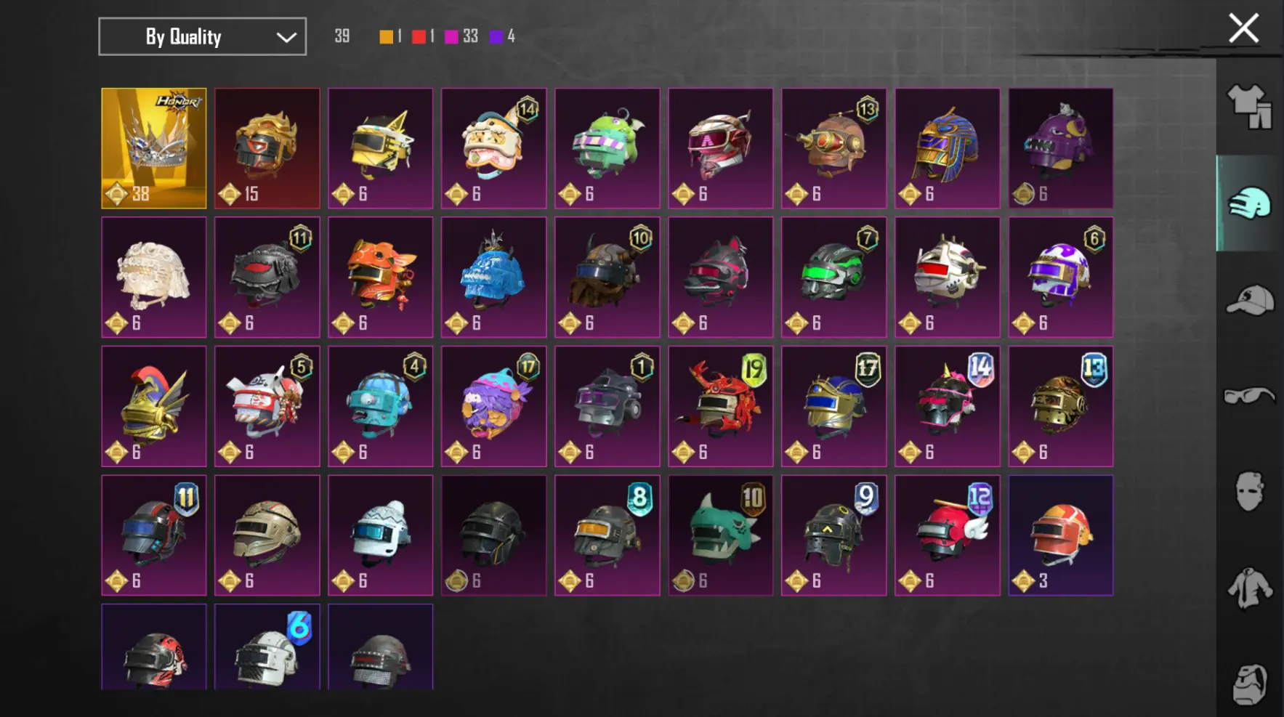Open the jacket clothing category
The width and height of the screenshot is (1284, 717).
pos(1250,588)
